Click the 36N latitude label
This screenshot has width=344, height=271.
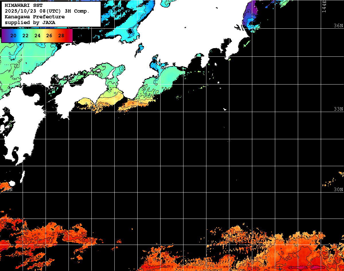point(338,25)
